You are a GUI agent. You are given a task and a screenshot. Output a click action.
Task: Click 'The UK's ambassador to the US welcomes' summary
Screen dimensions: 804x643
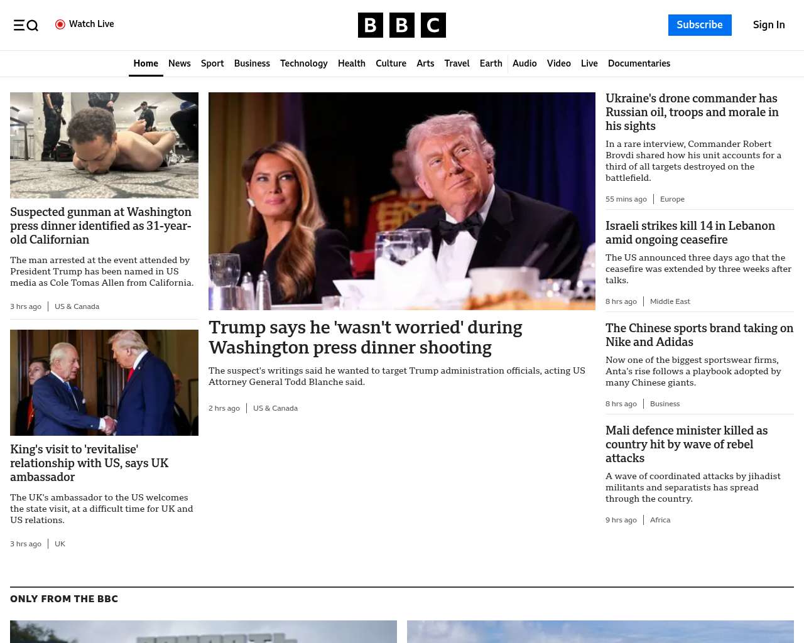point(101,509)
